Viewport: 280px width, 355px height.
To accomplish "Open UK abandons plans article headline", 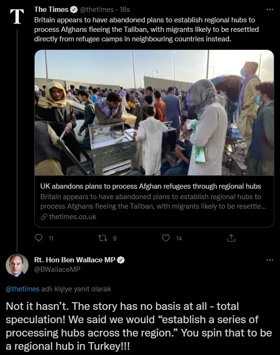I will click(x=150, y=186).
